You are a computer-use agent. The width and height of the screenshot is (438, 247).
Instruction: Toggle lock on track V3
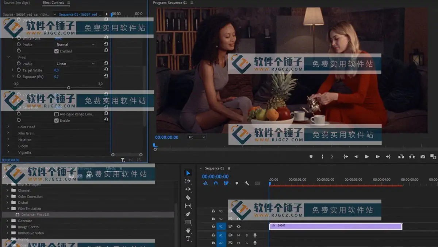214,211
